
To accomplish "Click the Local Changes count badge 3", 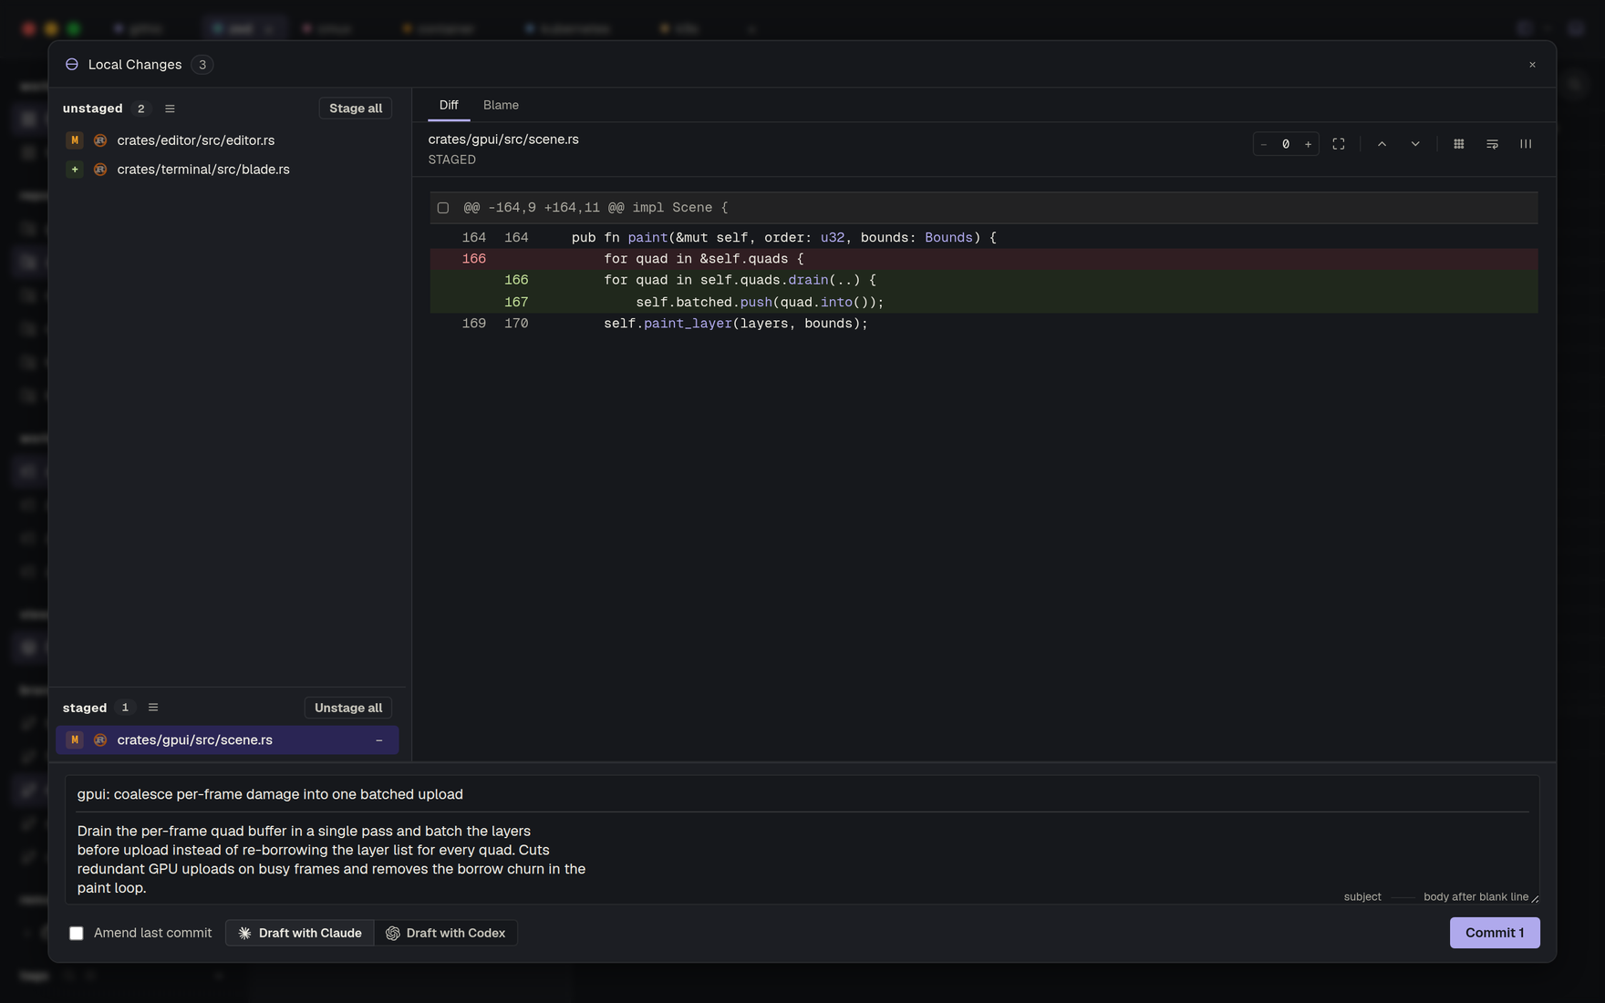I will coord(202,65).
